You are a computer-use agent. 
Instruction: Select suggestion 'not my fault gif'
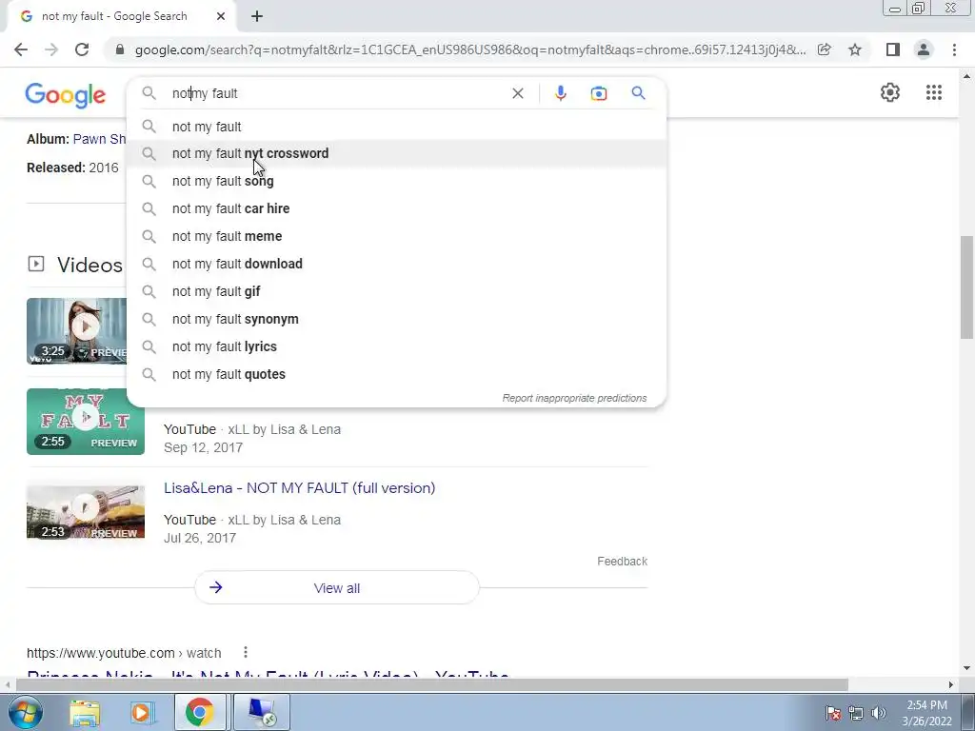click(396, 291)
